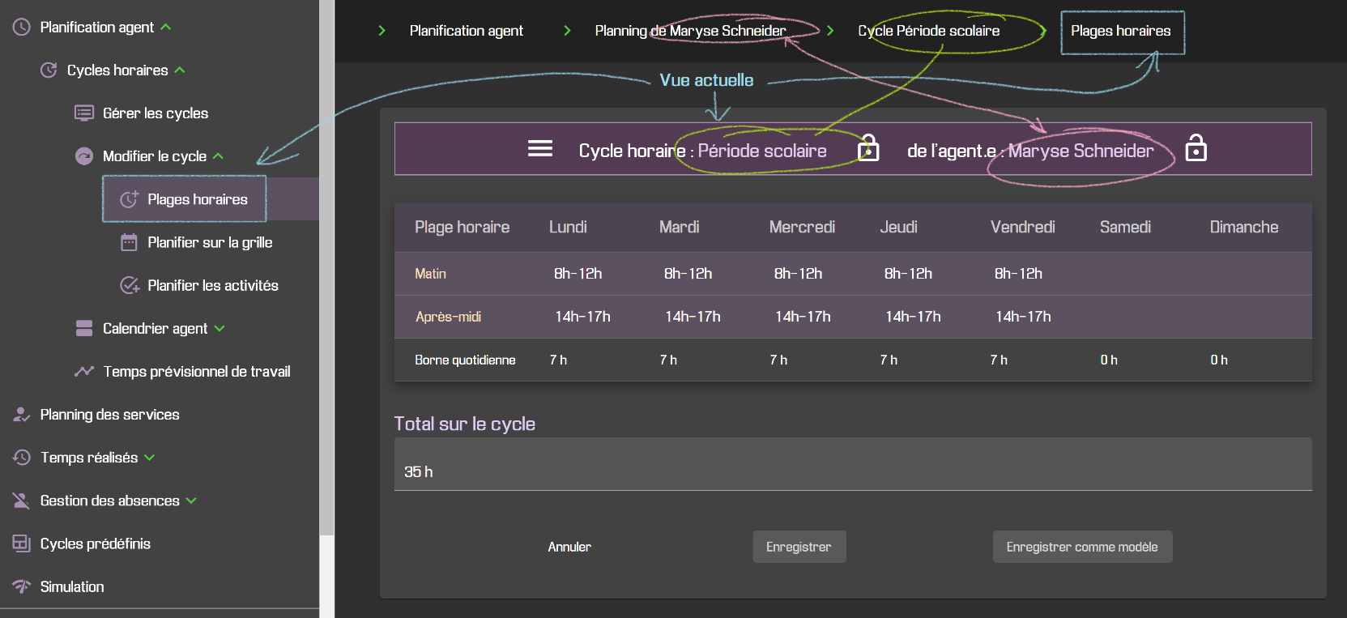
Task: Click the chevron before Cycle Période scolaire
Action: 830,31
